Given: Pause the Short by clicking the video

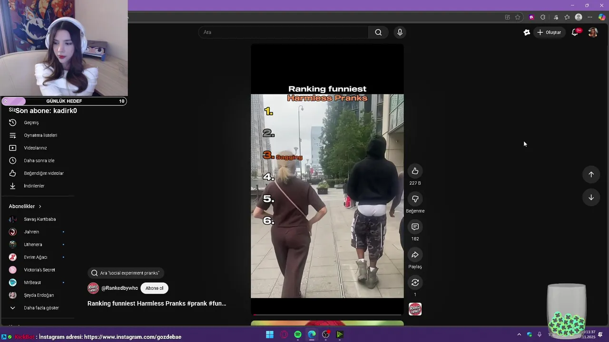Looking at the screenshot, I should pyautogui.click(x=327, y=180).
